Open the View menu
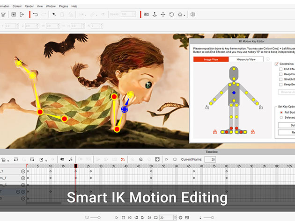 [x=40, y=6]
